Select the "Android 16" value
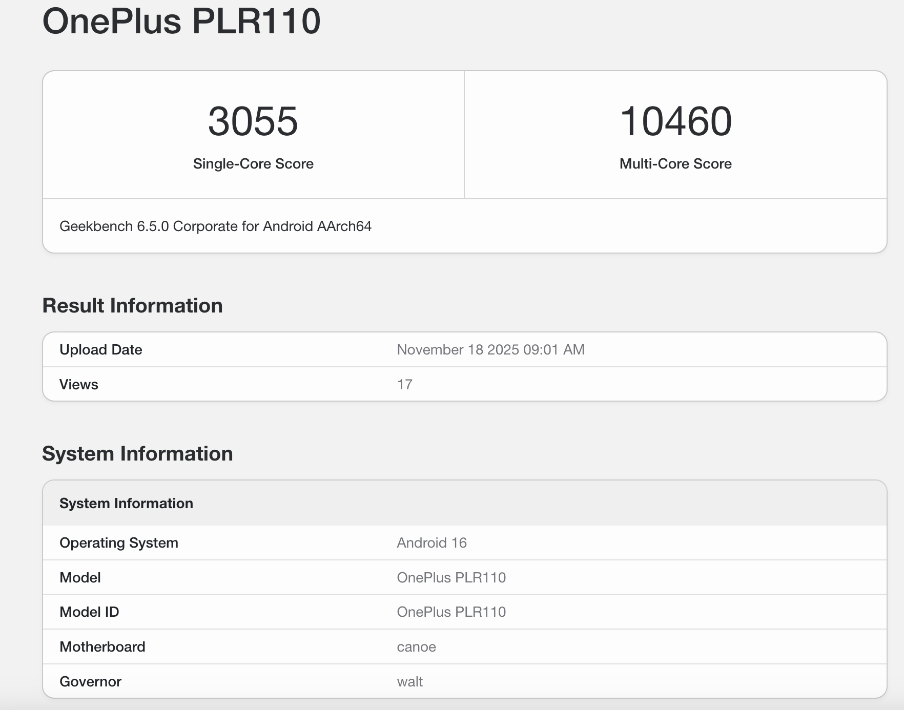Screen dimensions: 904x710 coord(432,543)
